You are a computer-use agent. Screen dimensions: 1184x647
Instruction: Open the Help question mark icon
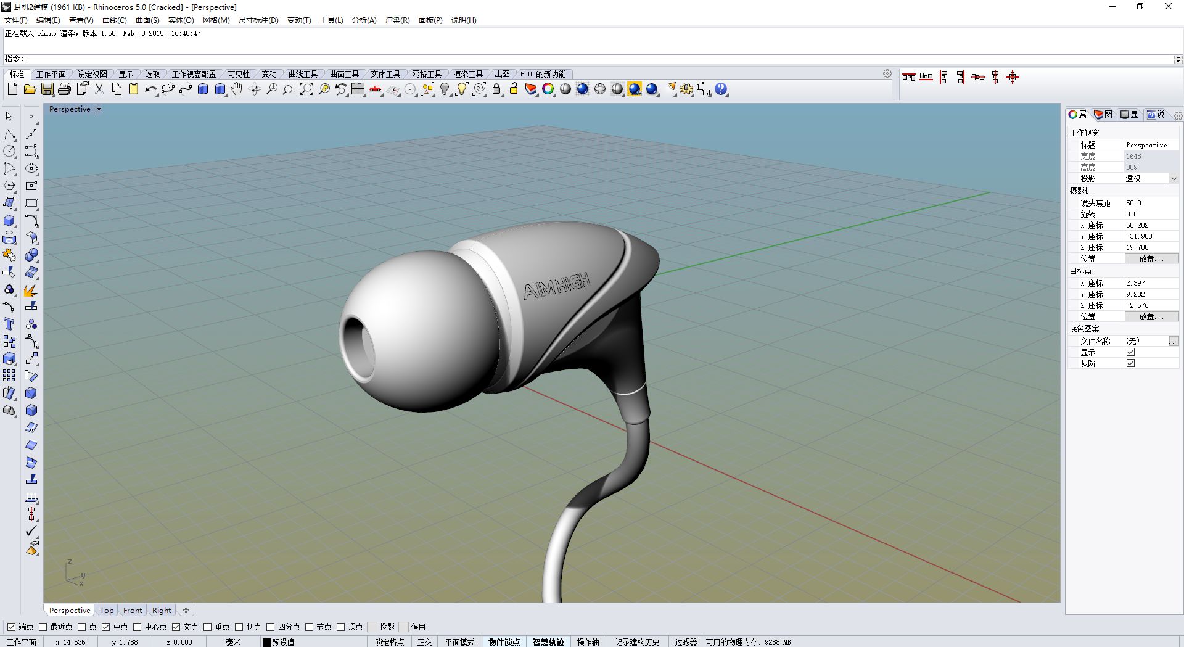pos(721,89)
